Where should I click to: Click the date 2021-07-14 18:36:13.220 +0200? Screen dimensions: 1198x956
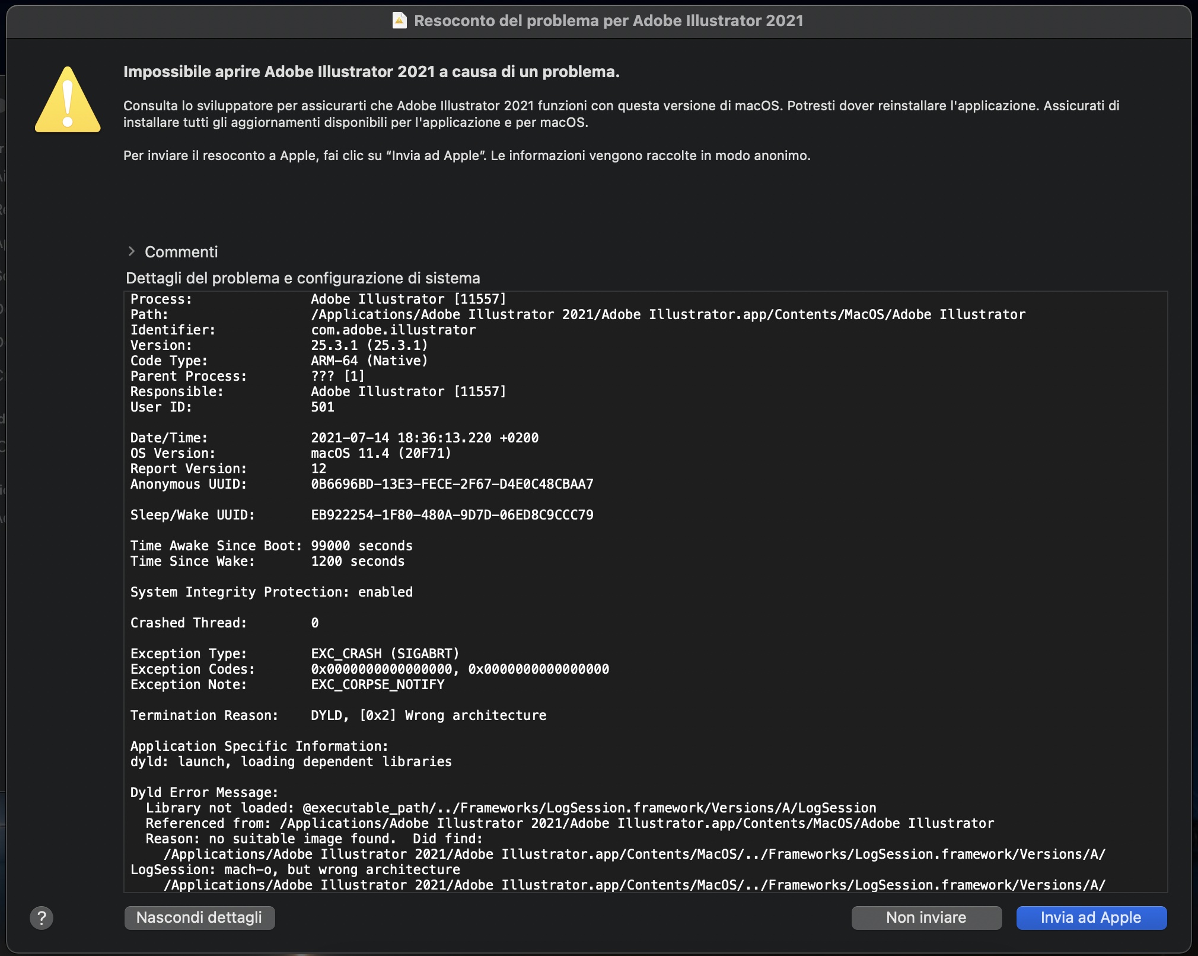pos(425,438)
